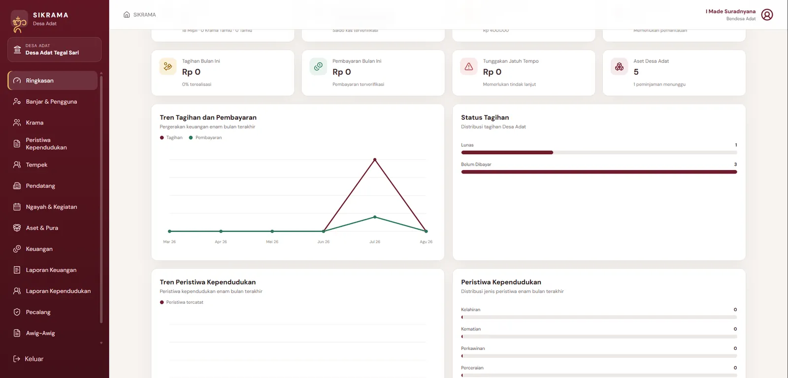Open Peristiwa Kependudukan in sidebar
The width and height of the screenshot is (788, 378).
[x=53, y=144]
